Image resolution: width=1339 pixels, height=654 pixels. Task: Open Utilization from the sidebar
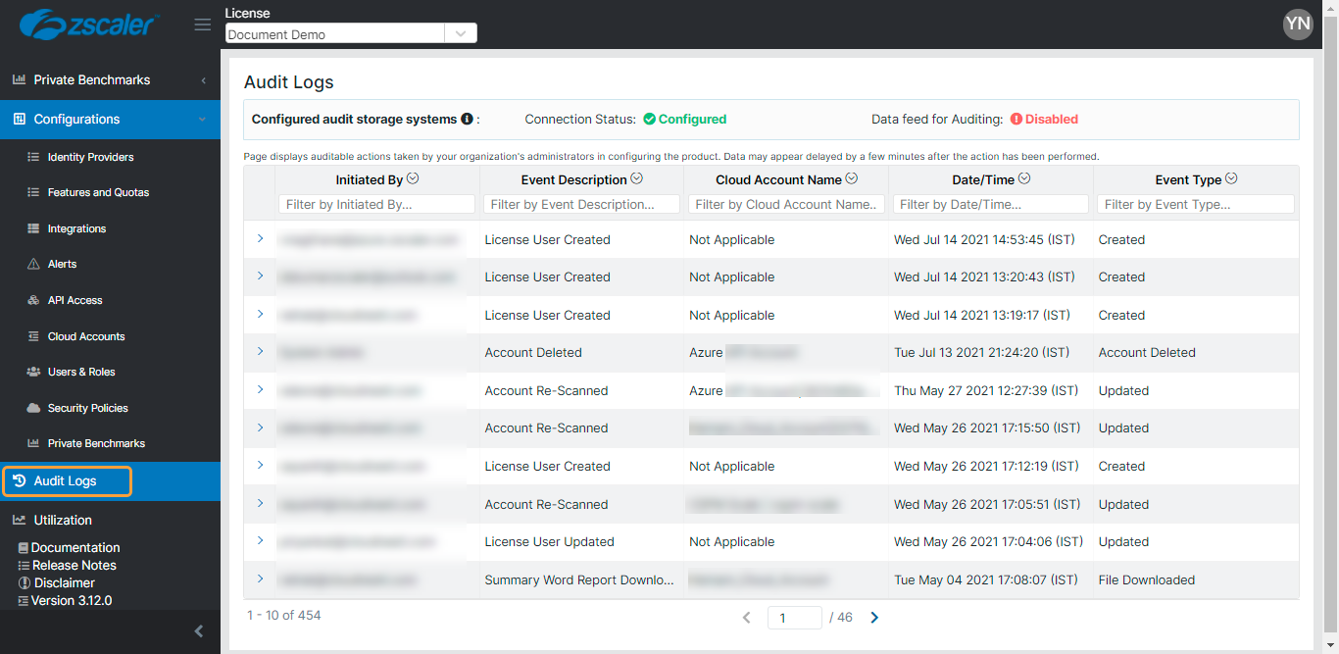(63, 521)
